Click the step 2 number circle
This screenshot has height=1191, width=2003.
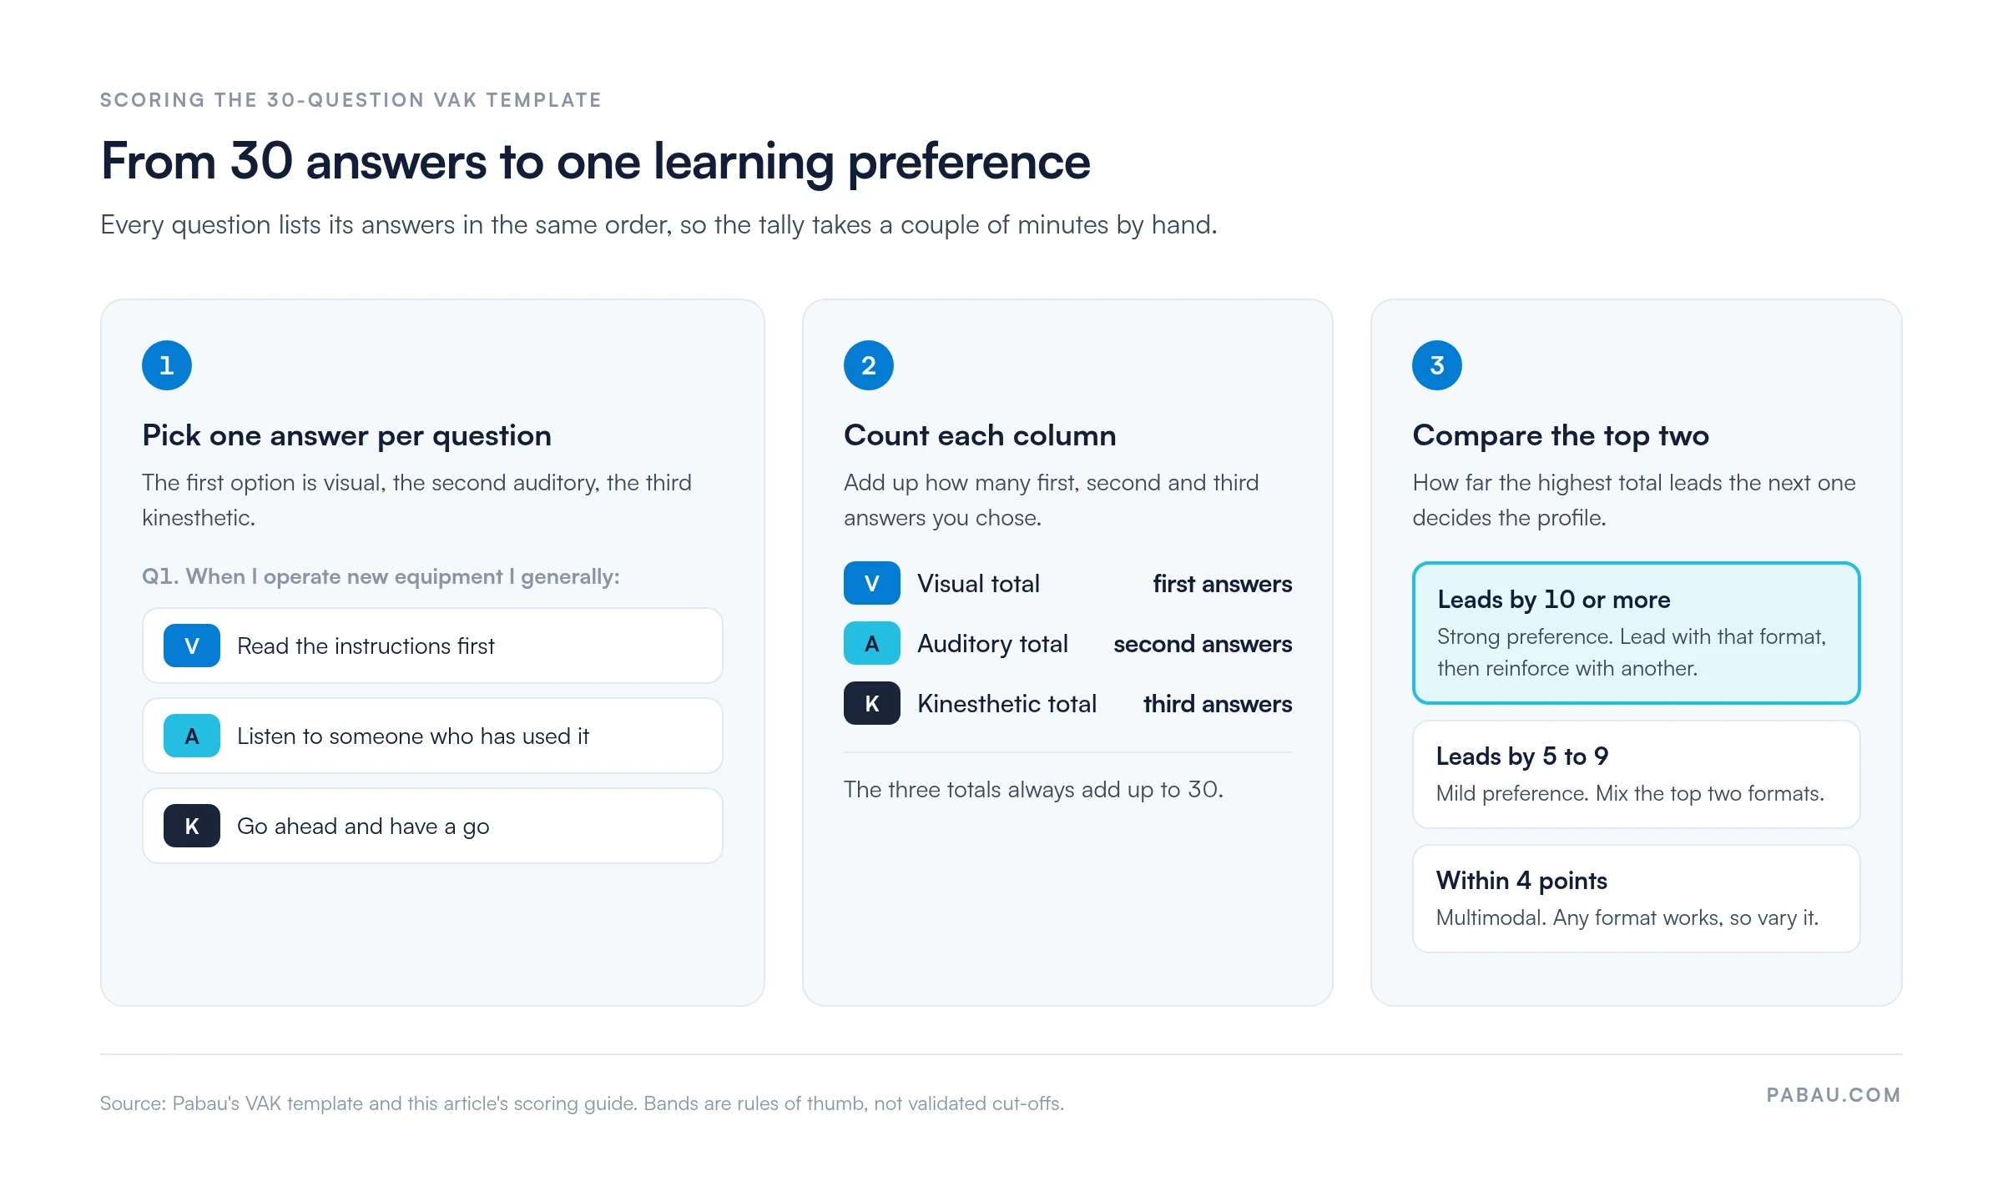click(x=869, y=365)
